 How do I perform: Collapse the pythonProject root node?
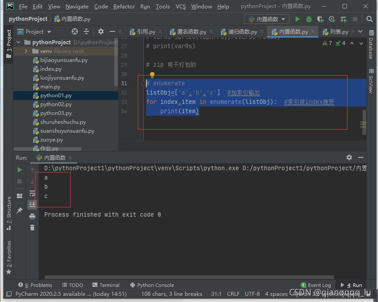pos(19,42)
